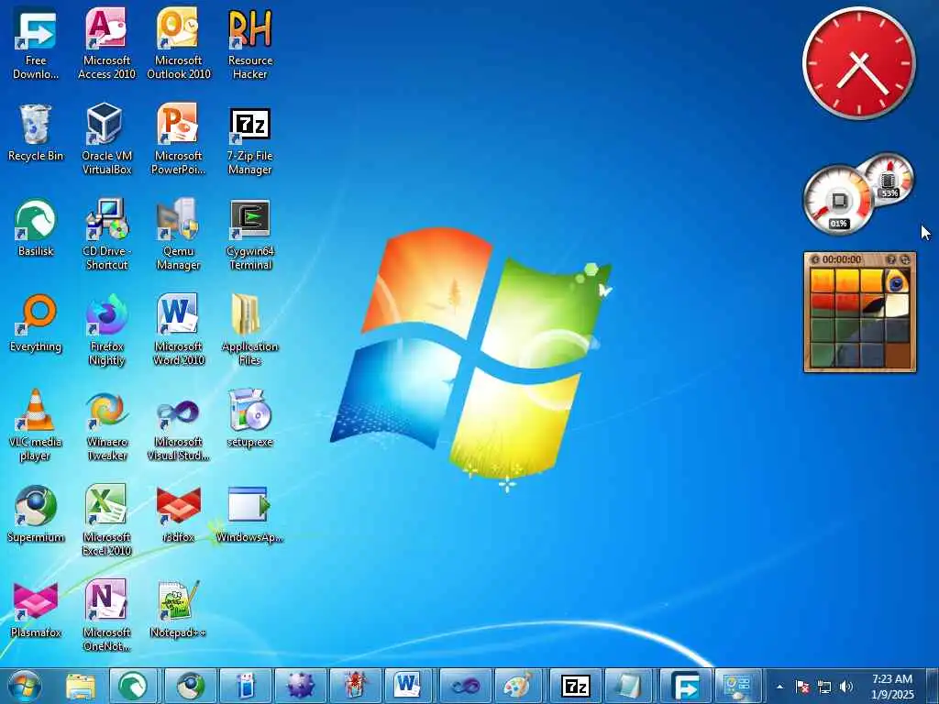Click the Show desktop button strip

tap(933, 686)
